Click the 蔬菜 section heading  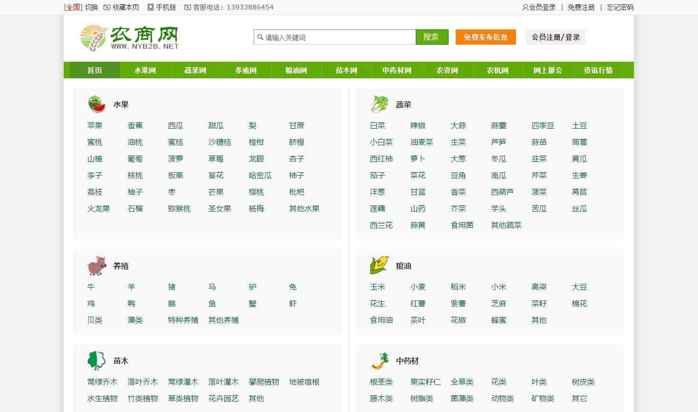point(404,104)
